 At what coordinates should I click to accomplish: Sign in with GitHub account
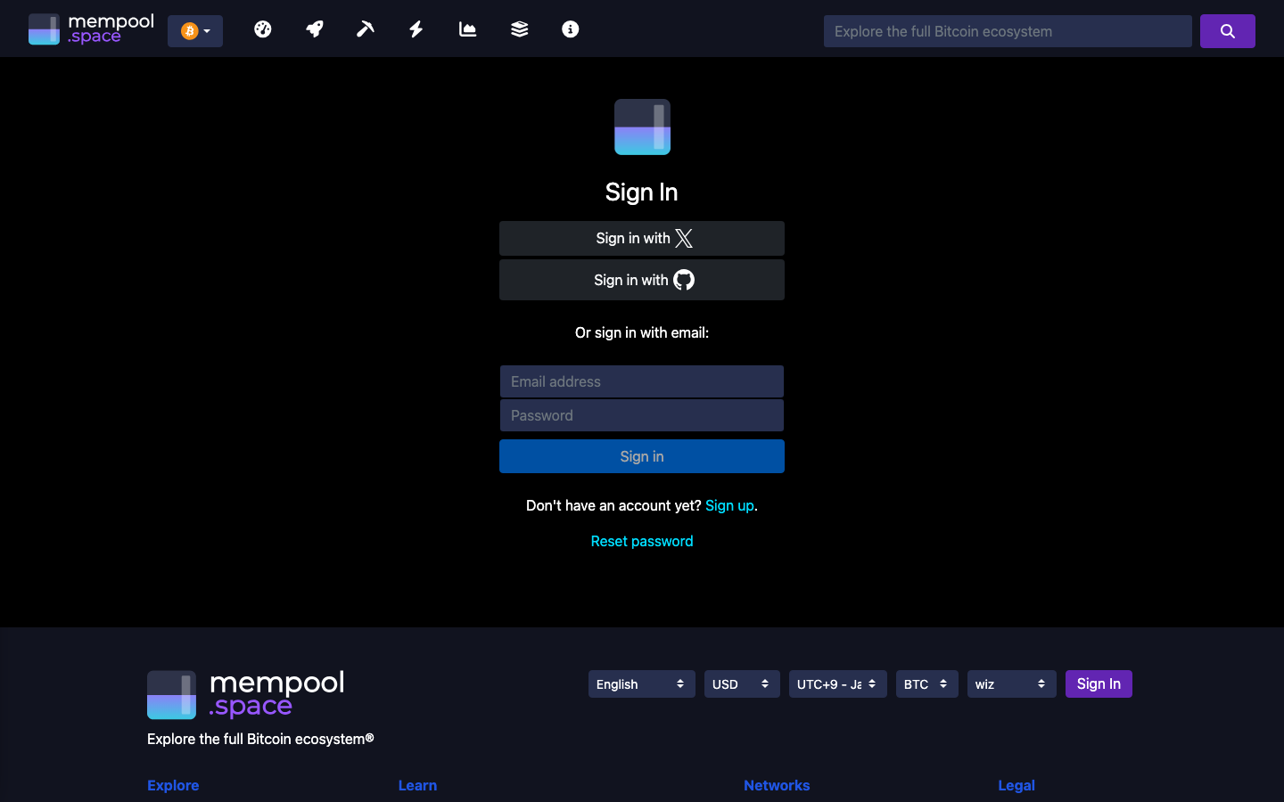[641, 279]
